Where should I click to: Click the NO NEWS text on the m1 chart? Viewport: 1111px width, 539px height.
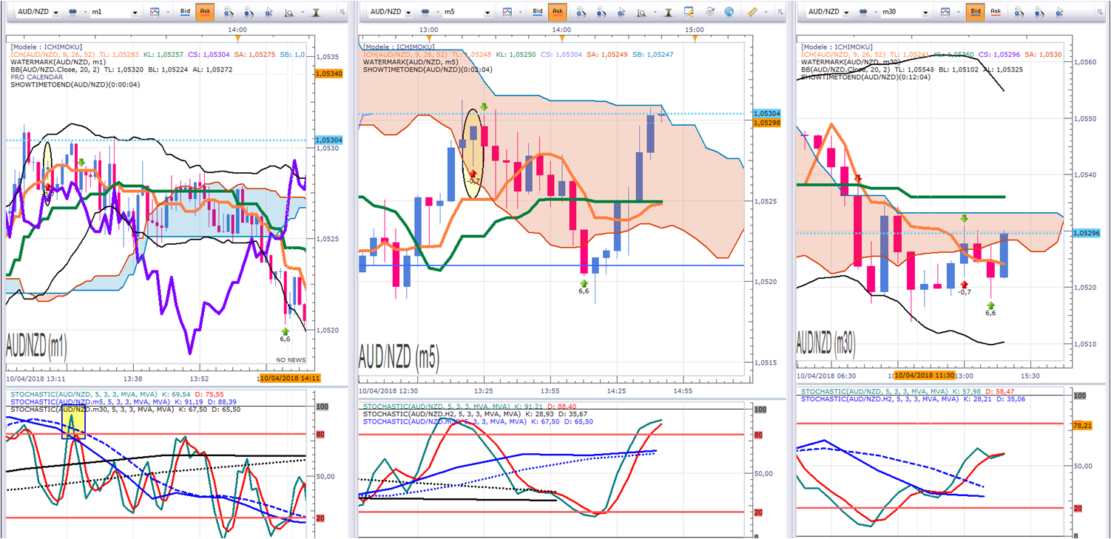click(x=291, y=360)
